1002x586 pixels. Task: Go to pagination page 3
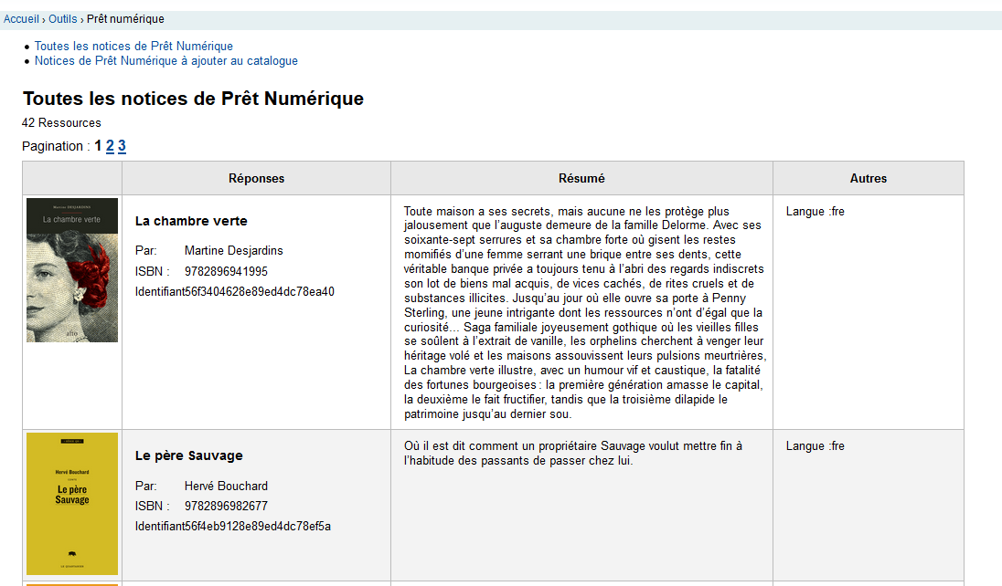pos(122,146)
